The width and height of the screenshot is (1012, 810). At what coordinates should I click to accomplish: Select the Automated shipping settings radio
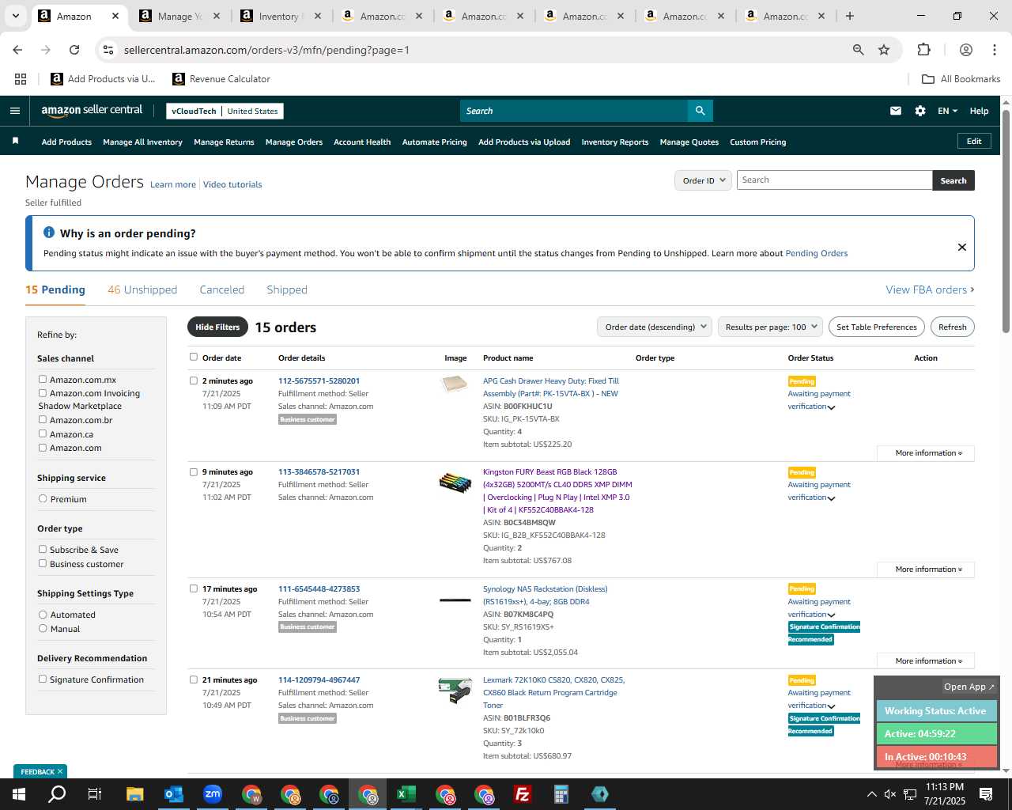point(43,614)
